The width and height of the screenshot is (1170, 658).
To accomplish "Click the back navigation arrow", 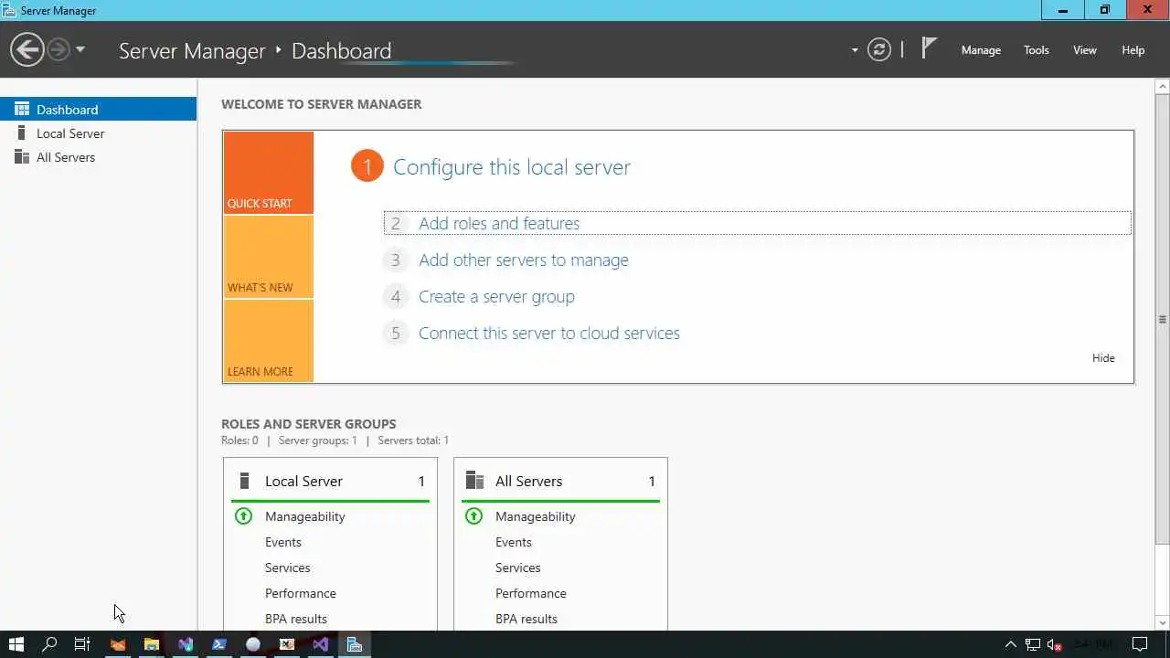I will coord(27,49).
